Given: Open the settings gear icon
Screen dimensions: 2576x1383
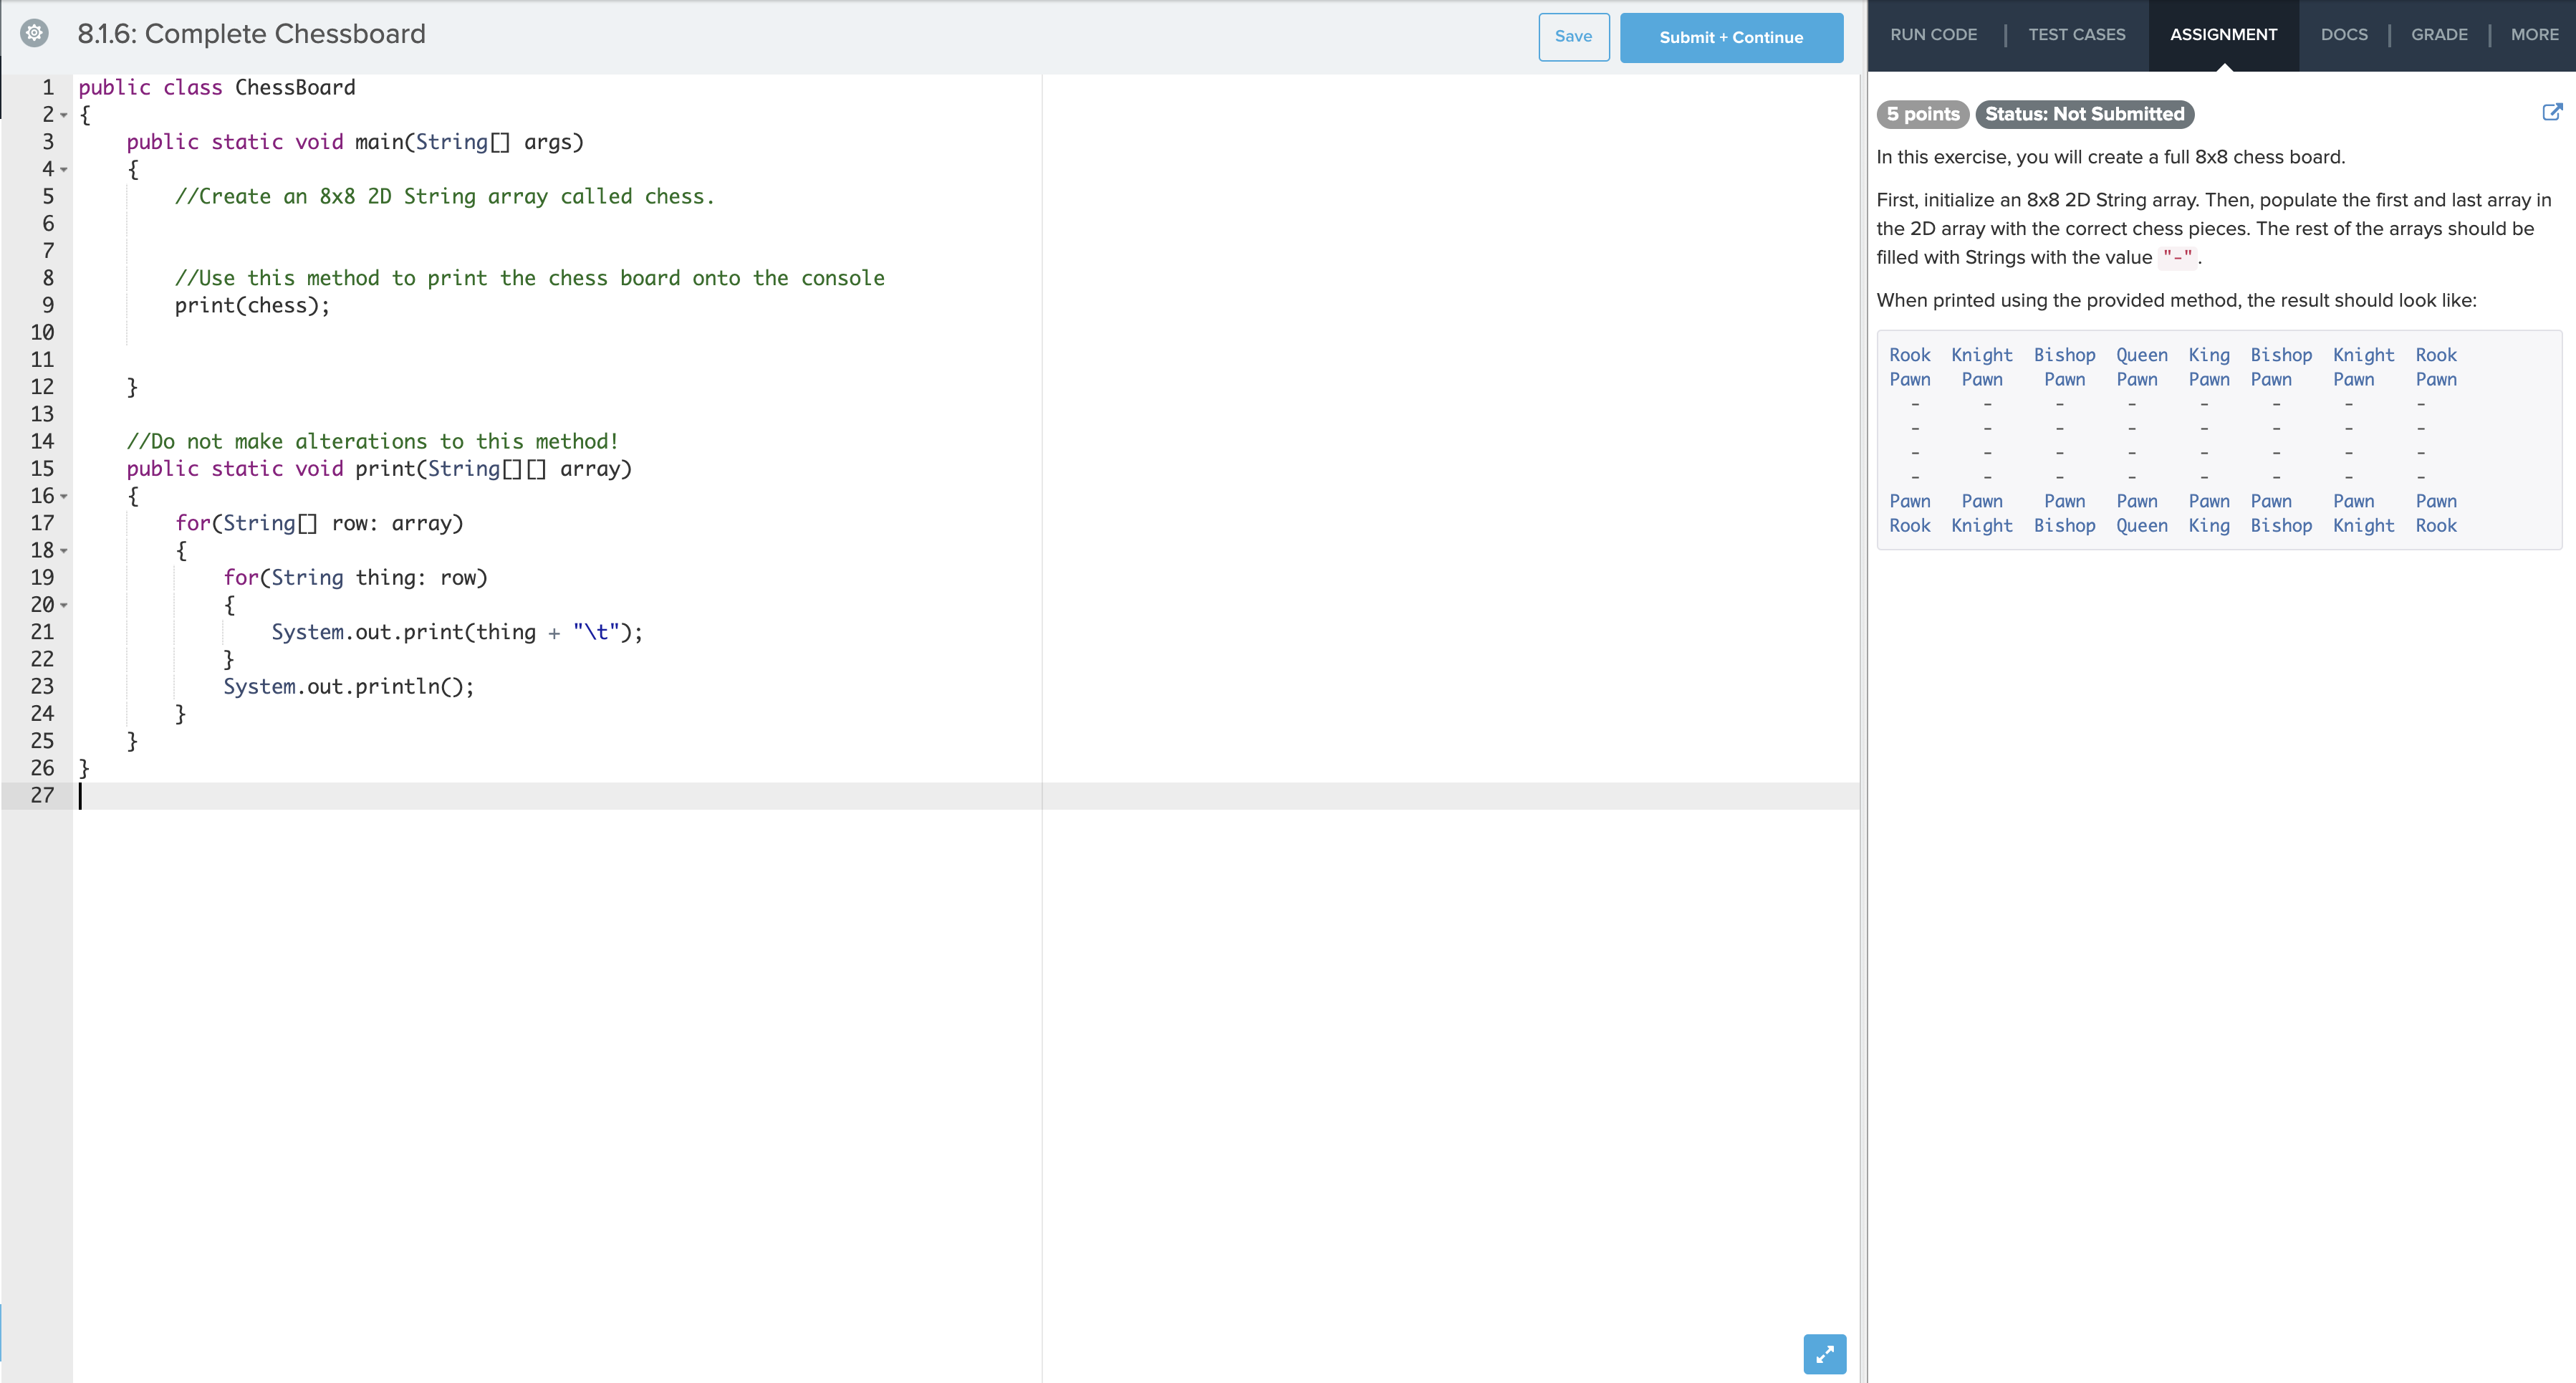Looking at the screenshot, I should [34, 33].
